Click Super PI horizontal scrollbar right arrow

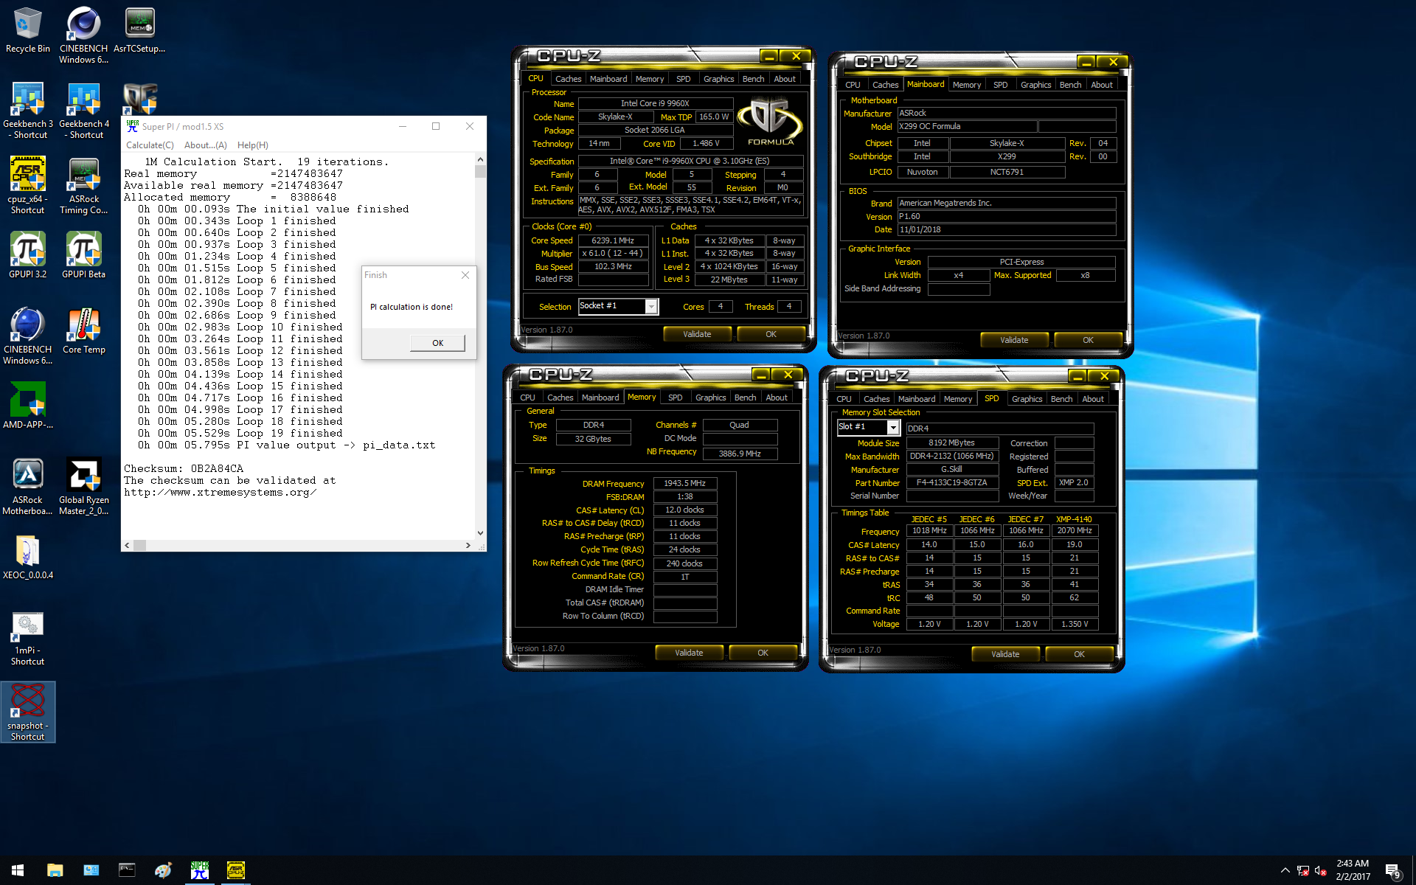(x=468, y=545)
